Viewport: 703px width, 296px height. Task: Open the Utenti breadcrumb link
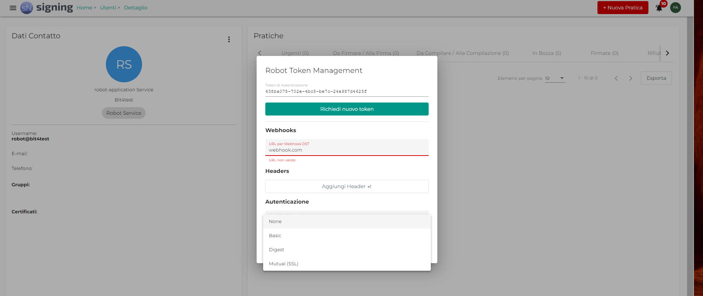pos(108,8)
